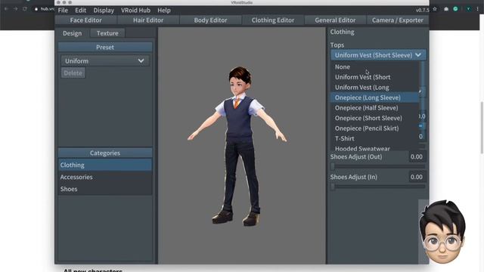Image resolution: width=484 pixels, height=272 pixels.
Task: Open the File menu
Action: click(x=63, y=10)
